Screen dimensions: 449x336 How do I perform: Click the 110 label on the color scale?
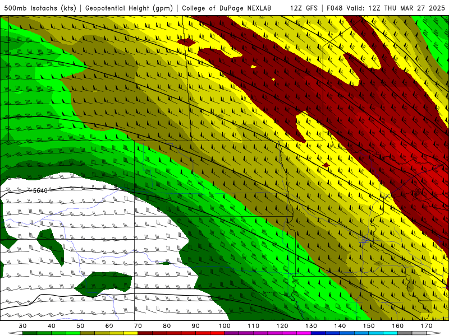click(254, 326)
